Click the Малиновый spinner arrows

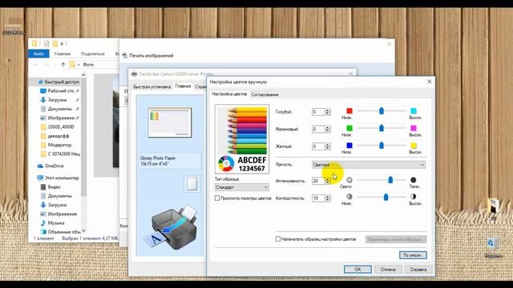pyautogui.click(x=327, y=129)
